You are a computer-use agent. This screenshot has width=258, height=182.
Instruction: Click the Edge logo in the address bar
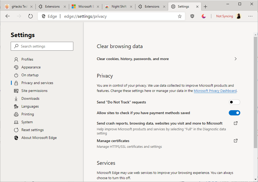(44, 16)
